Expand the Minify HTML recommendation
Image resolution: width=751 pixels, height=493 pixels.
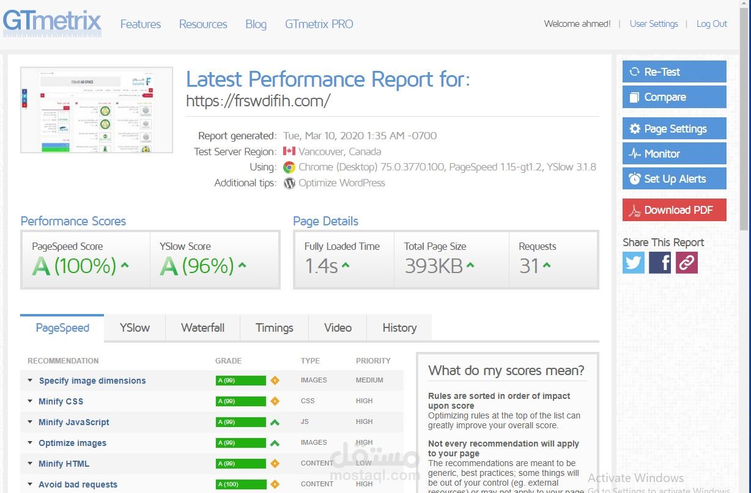pos(30,464)
